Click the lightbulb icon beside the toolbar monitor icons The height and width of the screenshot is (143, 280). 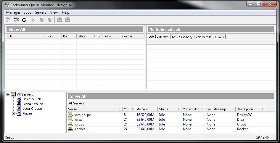tap(50, 20)
